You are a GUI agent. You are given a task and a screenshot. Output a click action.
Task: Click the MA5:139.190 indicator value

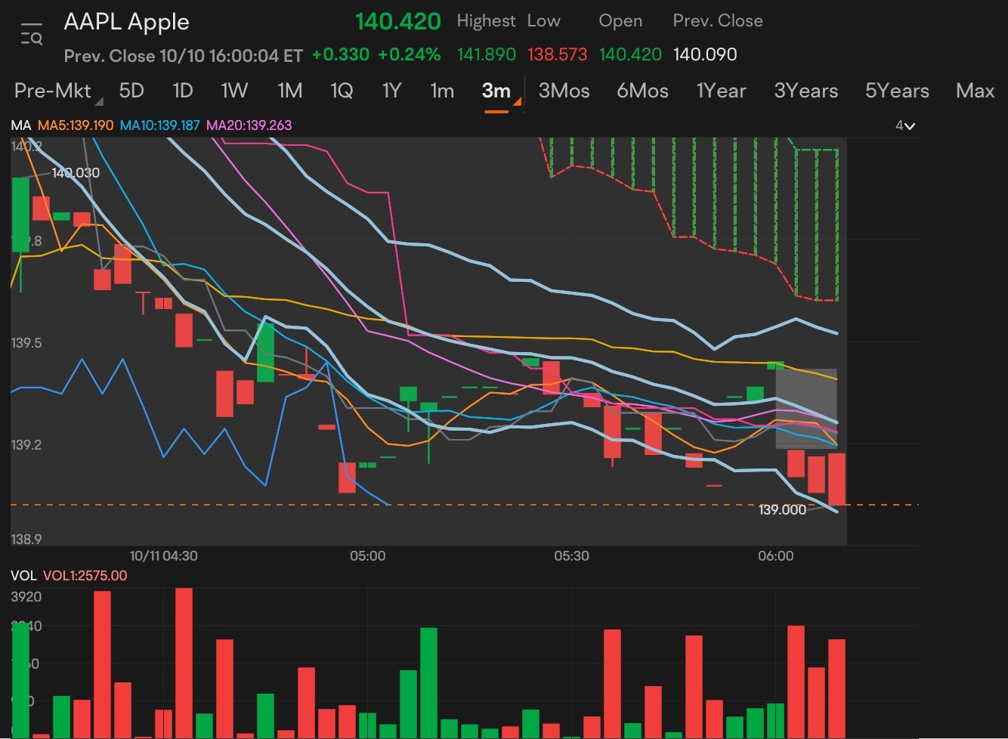point(76,125)
